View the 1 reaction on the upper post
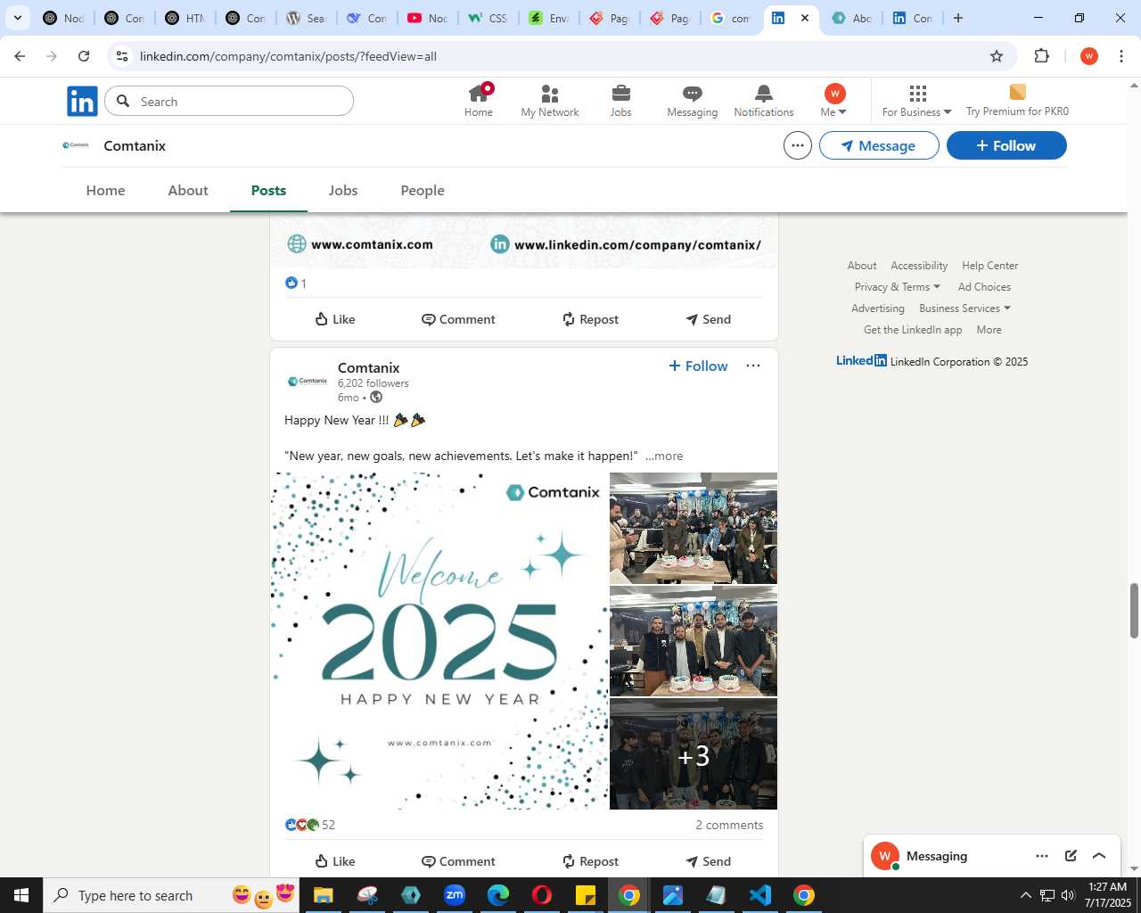 (x=296, y=283)
